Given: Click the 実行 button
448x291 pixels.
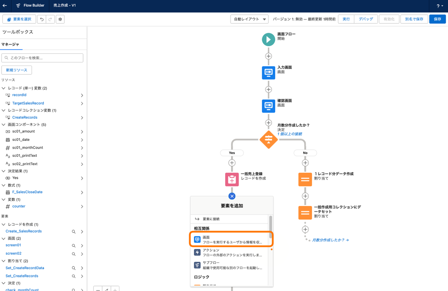Looking at the screenshot, I should point(346,19).
